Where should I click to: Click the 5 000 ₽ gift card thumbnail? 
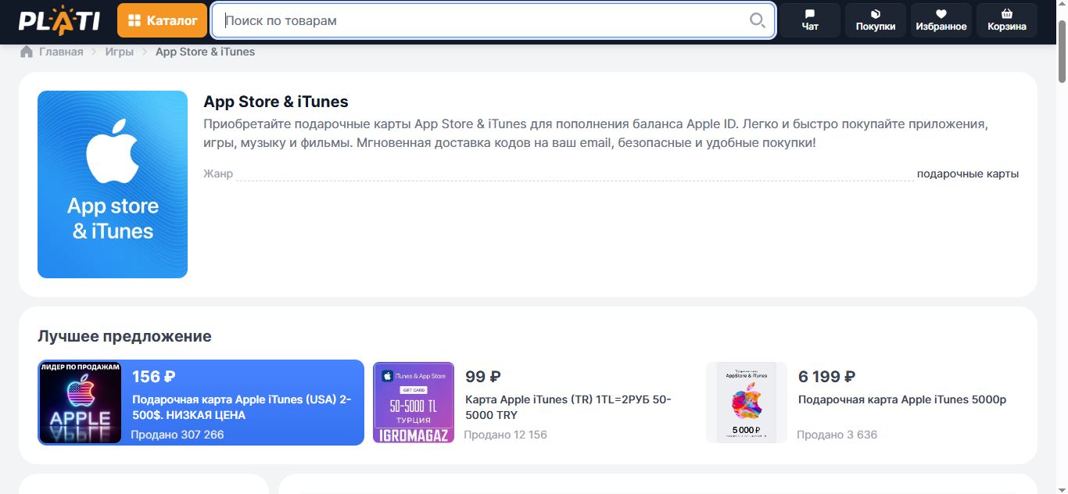747,403
